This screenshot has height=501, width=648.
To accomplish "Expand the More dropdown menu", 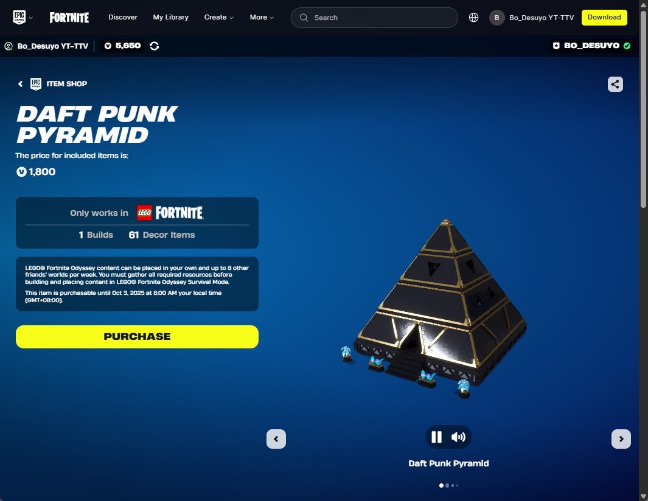I will coord(262,18).
